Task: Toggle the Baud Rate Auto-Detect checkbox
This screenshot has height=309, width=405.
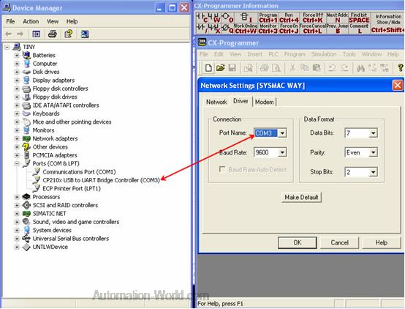Action: pos(222,169)
